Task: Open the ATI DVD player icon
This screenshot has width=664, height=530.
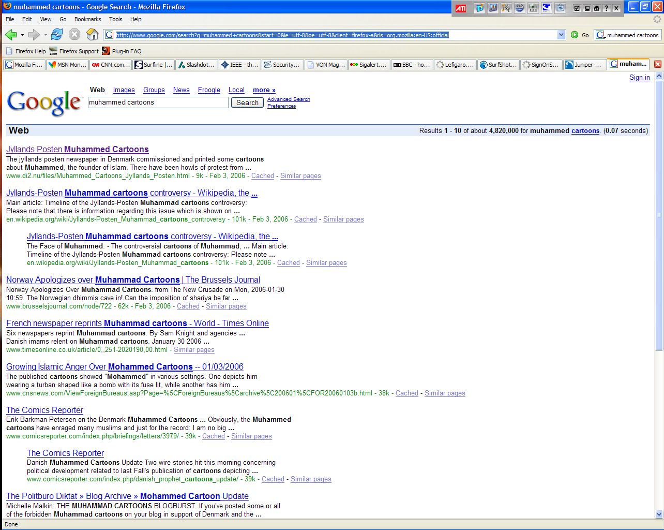Action: pos(533,8)
